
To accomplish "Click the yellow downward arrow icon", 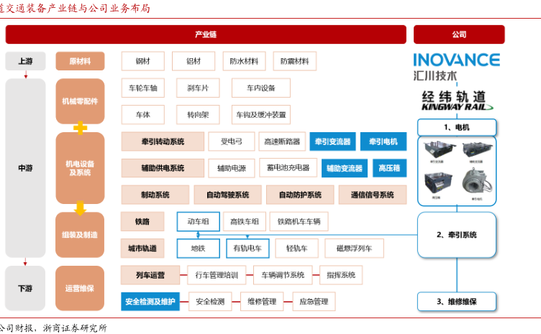I will (x=80, y=208).
